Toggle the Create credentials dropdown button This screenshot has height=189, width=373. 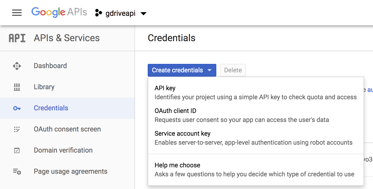tap(182, 70)
